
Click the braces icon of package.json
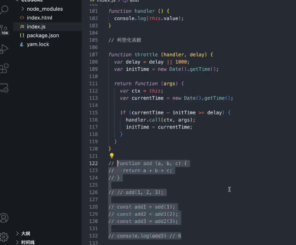coord(22,36)
